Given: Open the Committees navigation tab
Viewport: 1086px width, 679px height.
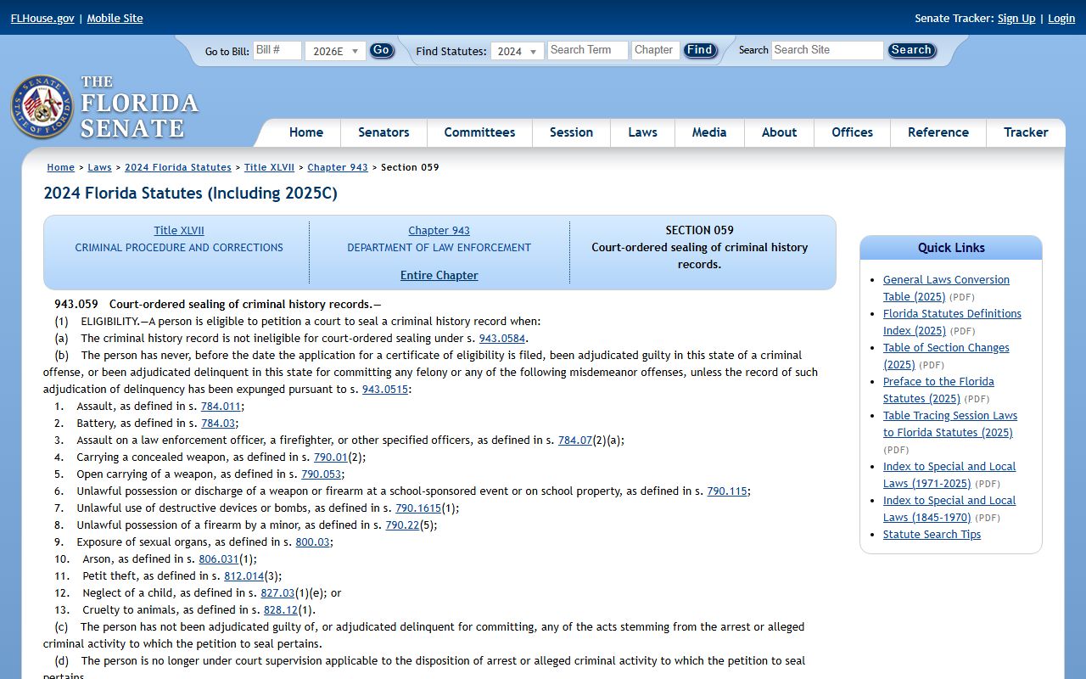Looking at the screenshot, I should pyautogui.click(x=479, y=132).
